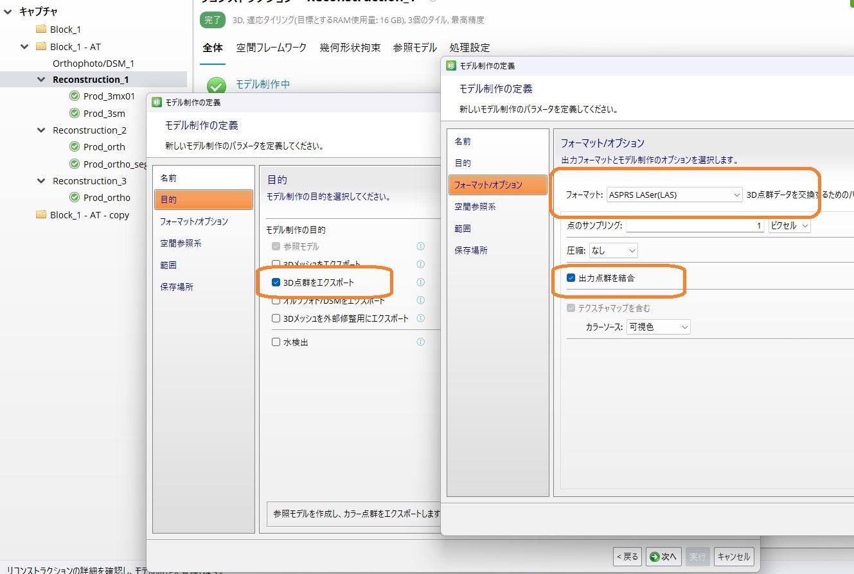The width and height of the screenshot is (854, 574).
Task: Tick the オルソフォト/DSMをエクスポート checkbox
Action: click(276, 300)
